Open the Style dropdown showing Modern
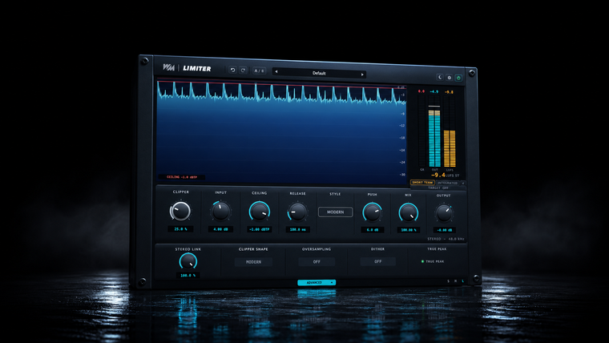Viewport: 609px width, 343px height. click(335, 212)
